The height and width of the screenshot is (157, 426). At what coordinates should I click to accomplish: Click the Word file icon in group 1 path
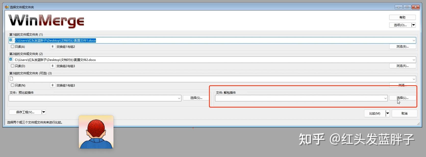11,40
